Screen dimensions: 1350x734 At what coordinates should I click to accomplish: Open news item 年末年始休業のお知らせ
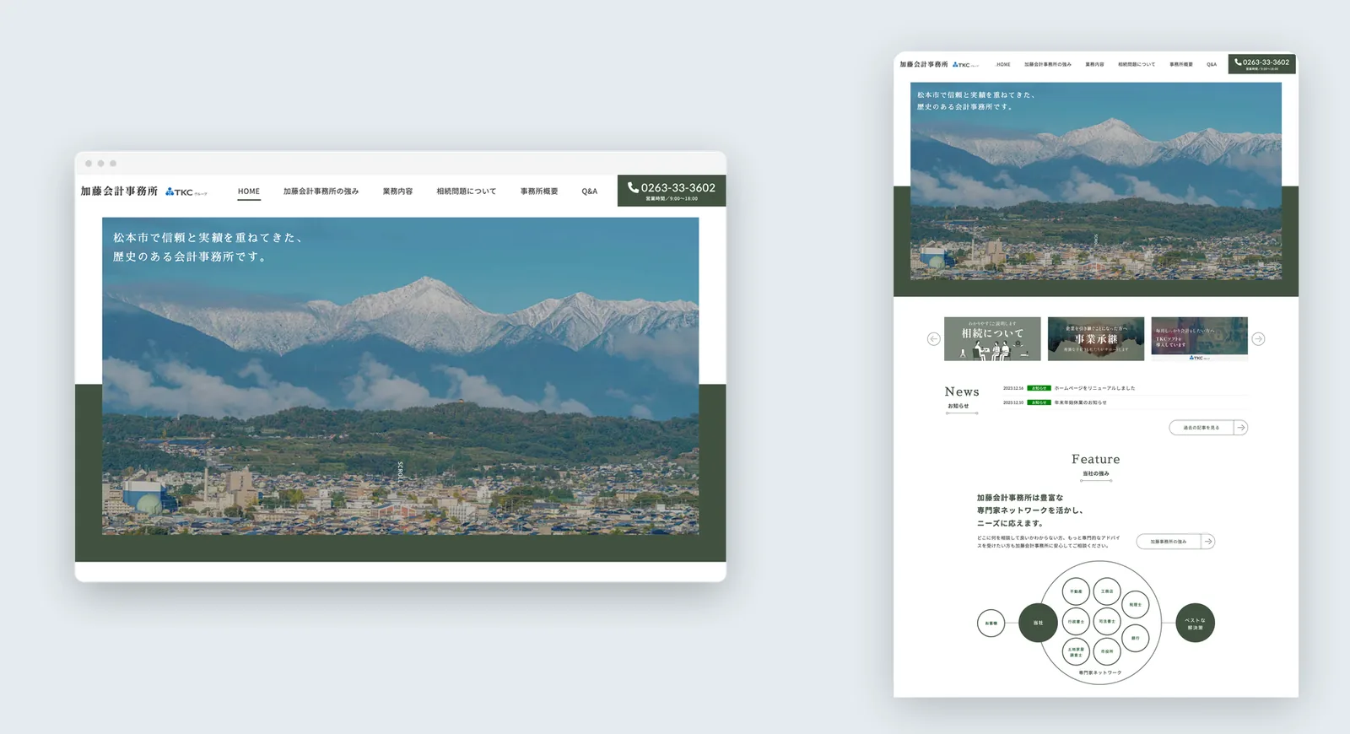pyautogui.click(x=1080, y=402)
